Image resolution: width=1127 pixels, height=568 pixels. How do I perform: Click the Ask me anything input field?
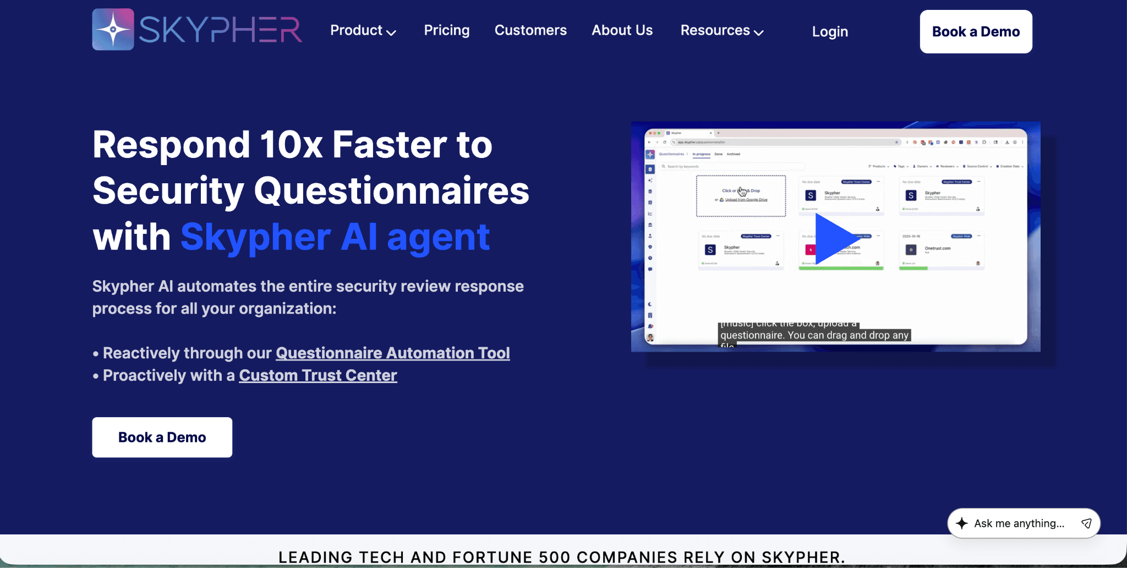click(x=1019, y=523)
